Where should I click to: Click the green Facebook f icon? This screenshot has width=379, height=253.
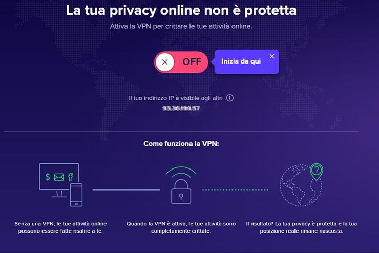(70, 177)
